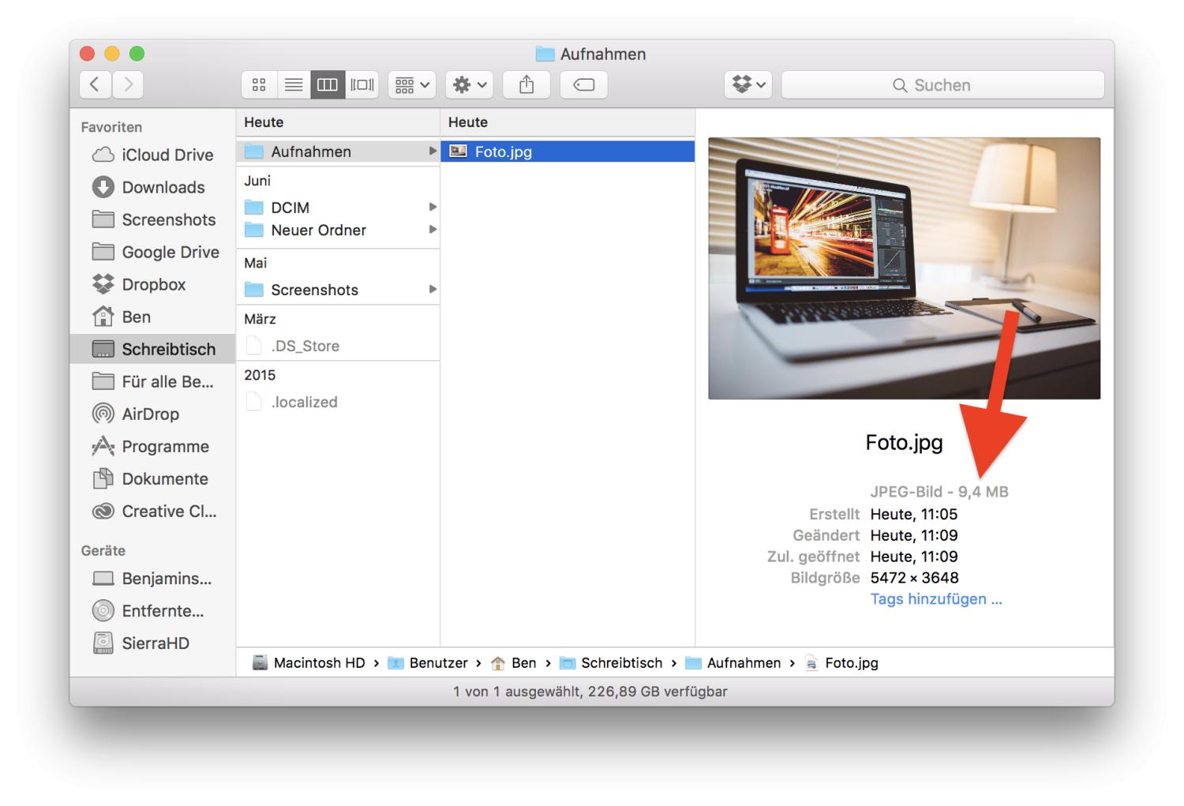Open Programme in the sidebar
1184x806 pixels.
tap(152, 446)
